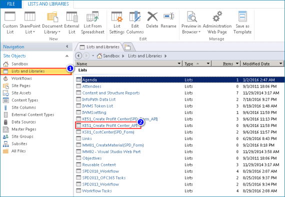This screenshot has width=285, height=197.
Task: Collapse the Site Objects section
Action: tap(67, 56)
